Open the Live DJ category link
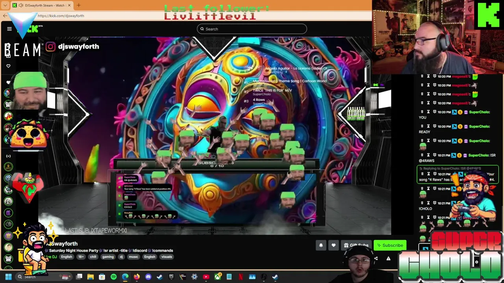504x283 pixels. (x=51, y=257)
